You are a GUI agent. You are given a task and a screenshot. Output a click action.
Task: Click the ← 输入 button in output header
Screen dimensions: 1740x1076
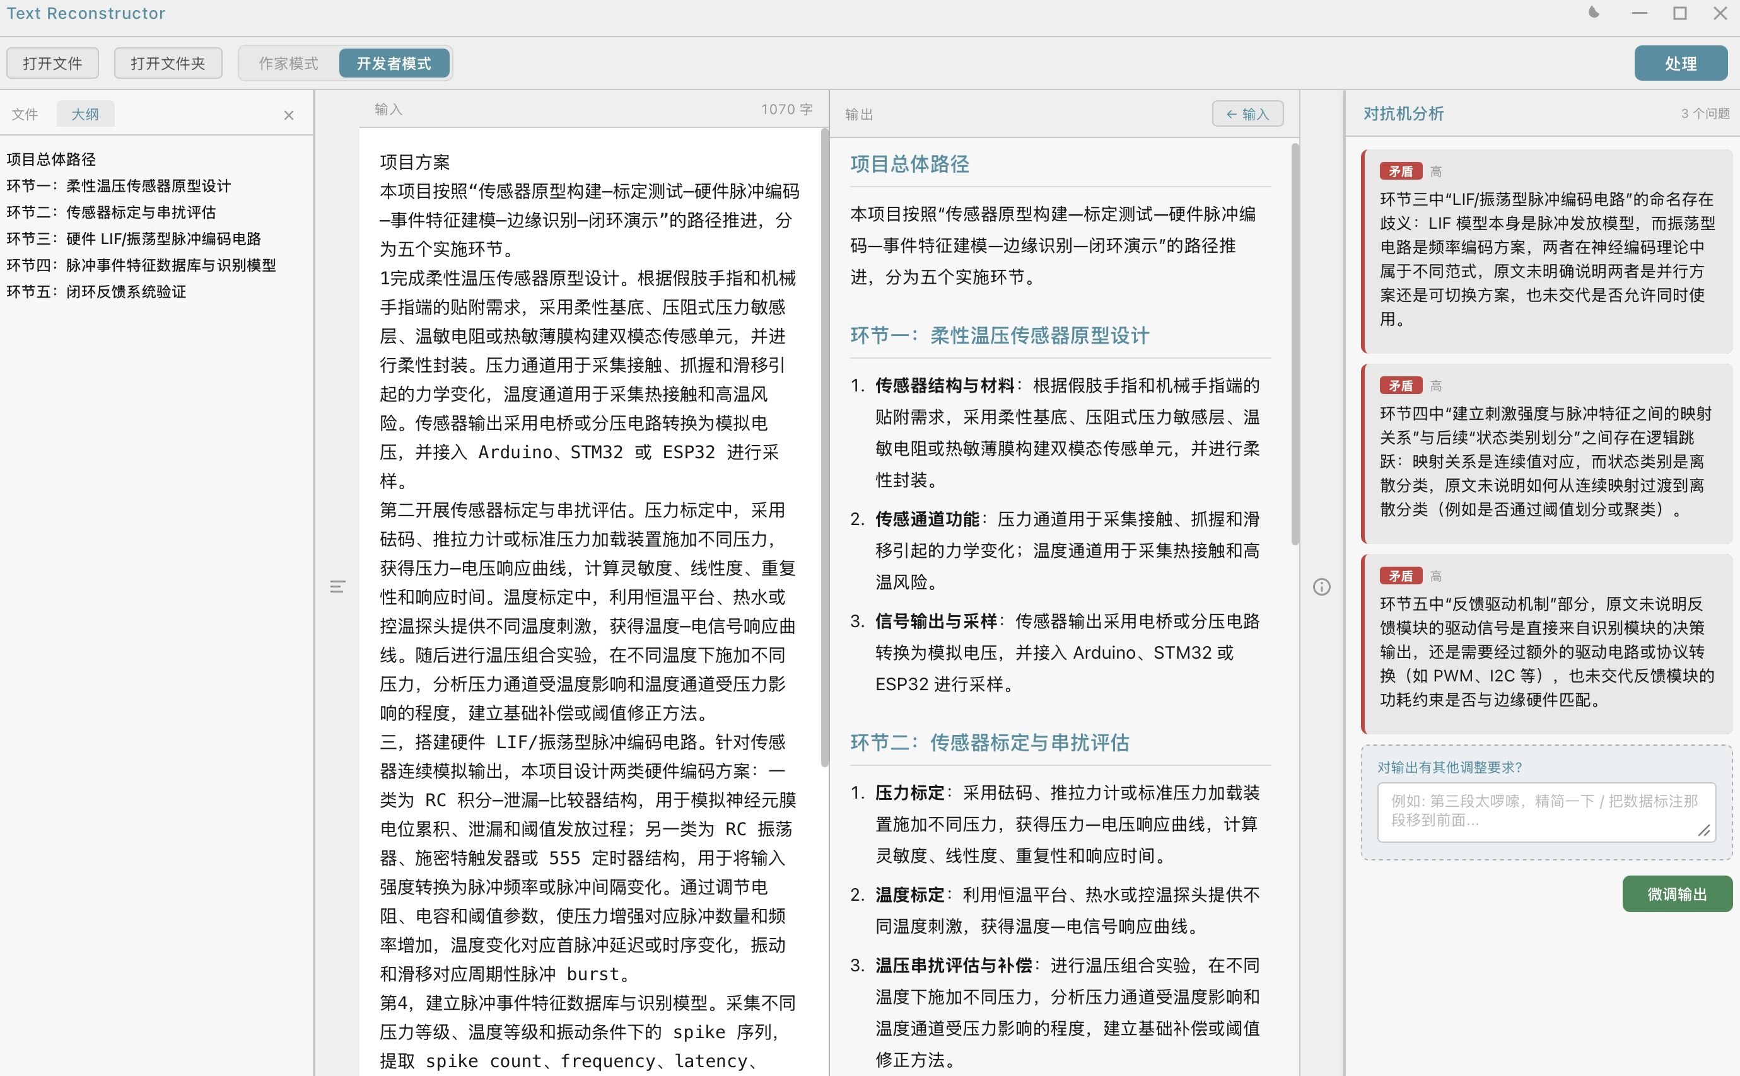point(1247,114)
